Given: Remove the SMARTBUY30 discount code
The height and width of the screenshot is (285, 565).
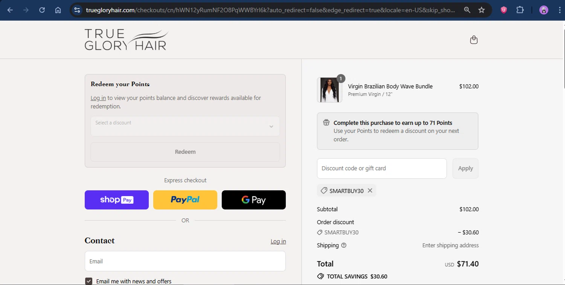Looking at the screenshot, I should tap(370, 191).
